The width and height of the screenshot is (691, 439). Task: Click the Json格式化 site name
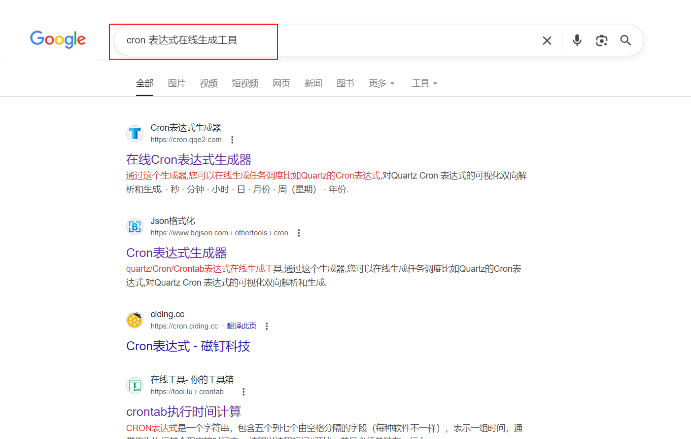(x=173, y=221)
